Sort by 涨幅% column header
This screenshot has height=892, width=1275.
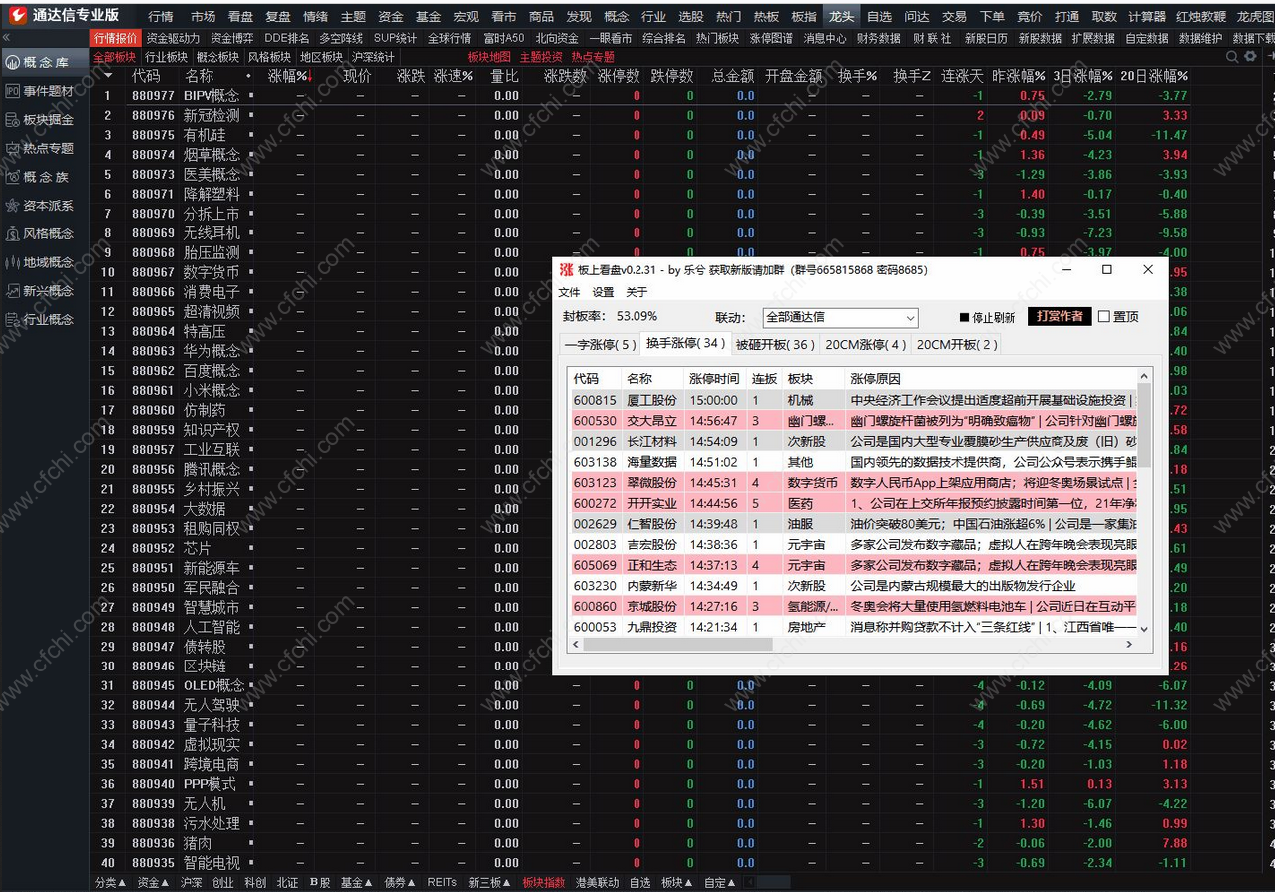click(x=289, y=76)
